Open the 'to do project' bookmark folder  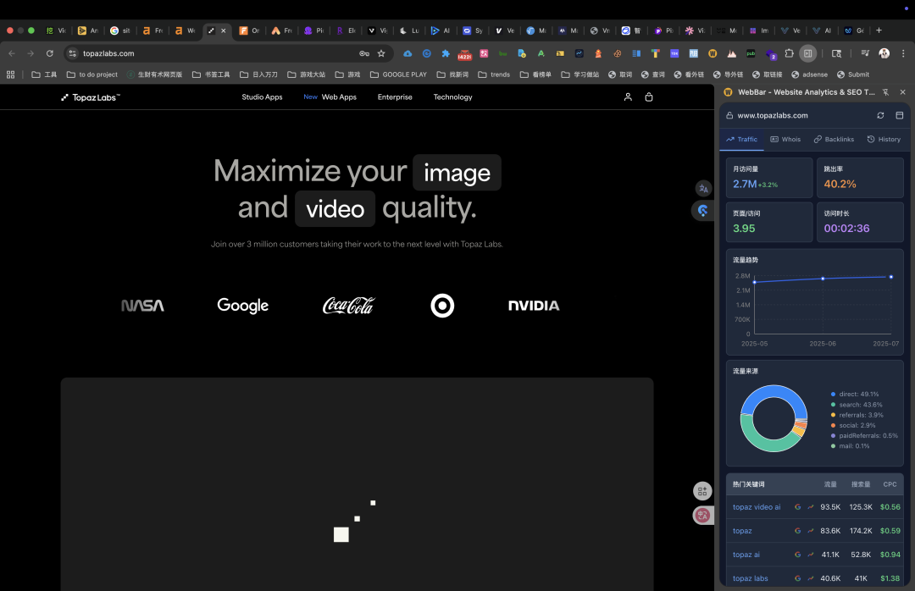point(92,75)
